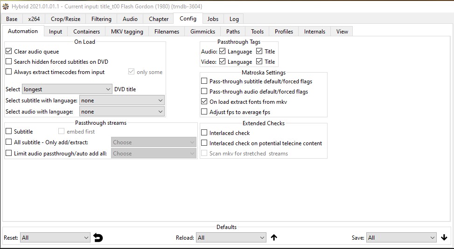Click the Reset undo arrow icon
The image size is (454, 249).
click(98, 238)
